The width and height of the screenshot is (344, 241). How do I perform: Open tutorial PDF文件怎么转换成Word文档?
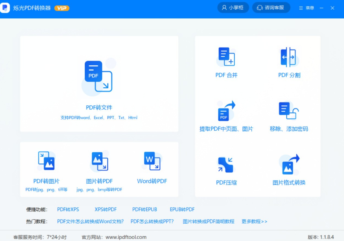(x=90, y=222)
